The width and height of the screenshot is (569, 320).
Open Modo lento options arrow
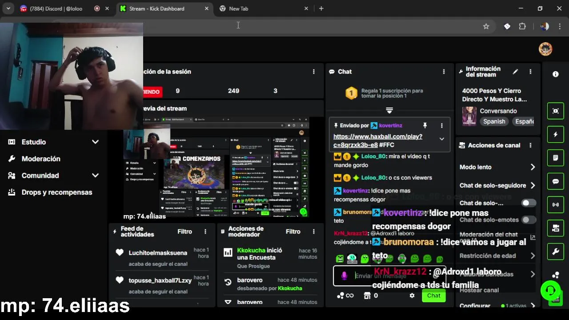coord(533,167)
